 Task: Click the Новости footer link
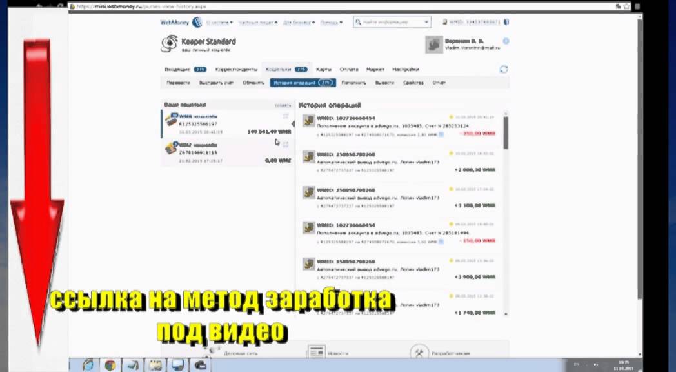tap(337, 353)
